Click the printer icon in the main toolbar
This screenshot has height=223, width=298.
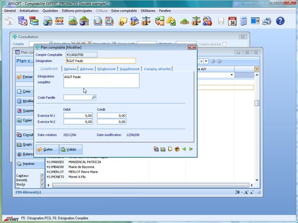[267, 21]
